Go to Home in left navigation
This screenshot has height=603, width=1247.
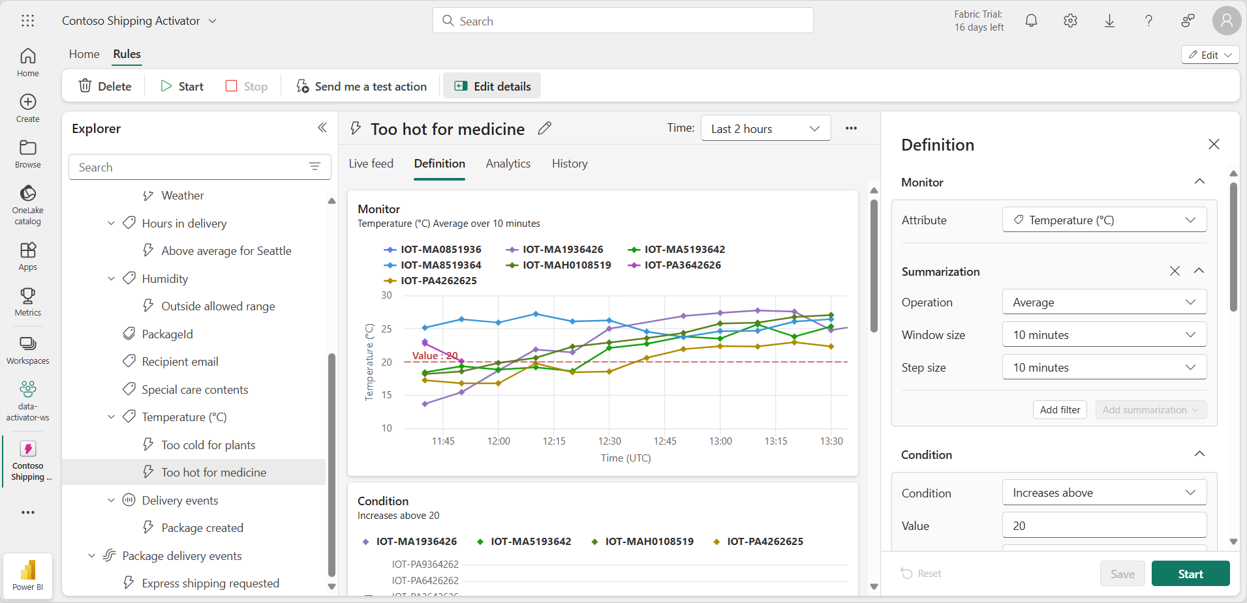tap(27, 63)
